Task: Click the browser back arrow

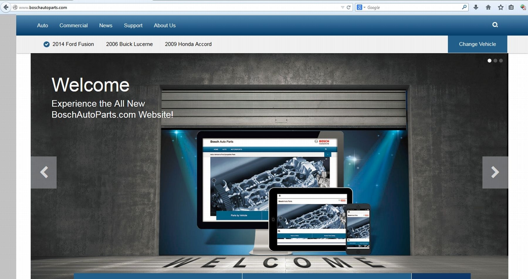Action: (6, 7)
